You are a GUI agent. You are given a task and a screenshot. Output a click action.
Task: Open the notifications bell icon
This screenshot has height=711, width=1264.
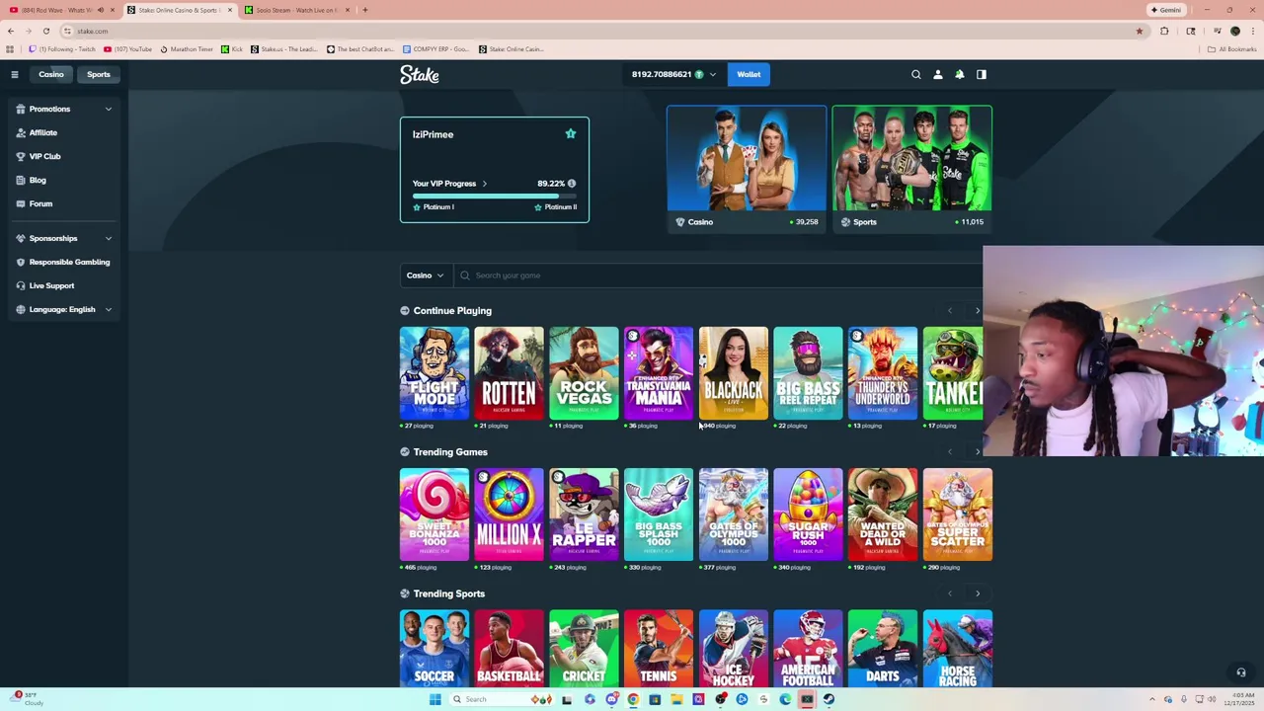pos(959,74)
